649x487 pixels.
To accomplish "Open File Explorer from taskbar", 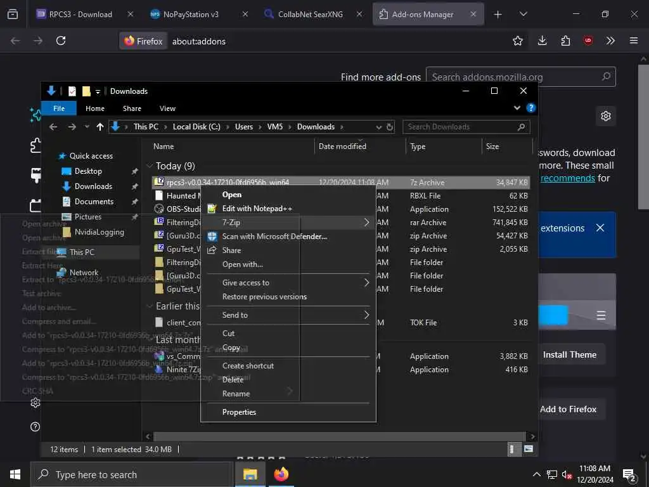I will point(250,474).
